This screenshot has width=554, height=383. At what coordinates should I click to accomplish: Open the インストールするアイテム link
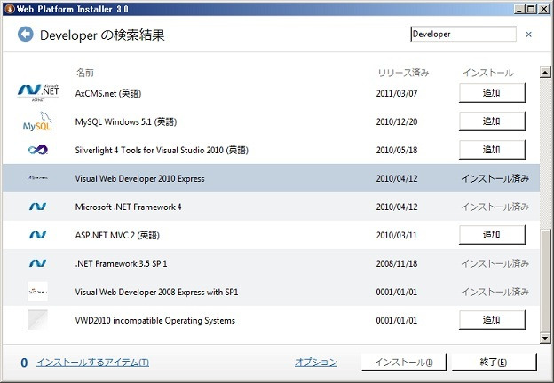92,363
